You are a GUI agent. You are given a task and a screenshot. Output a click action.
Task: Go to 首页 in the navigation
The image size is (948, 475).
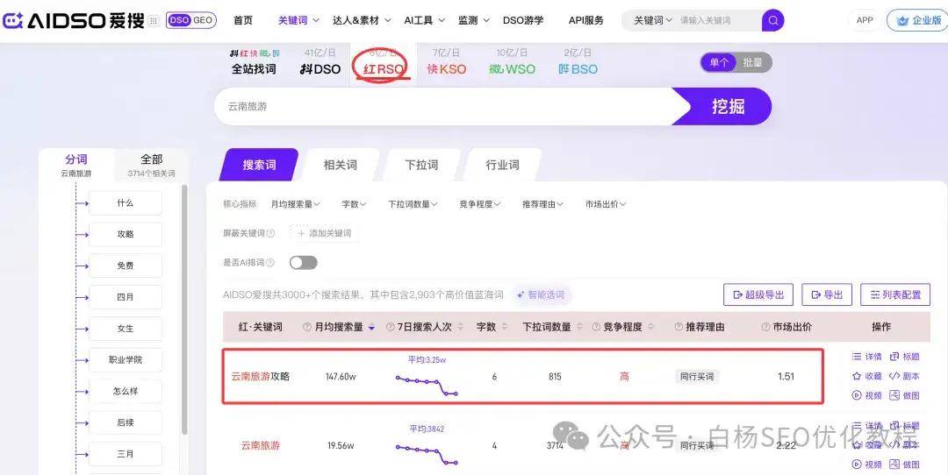[x=243, y=20]
